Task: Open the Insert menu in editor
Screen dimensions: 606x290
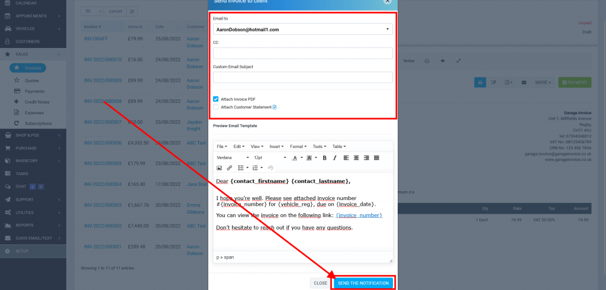Action: pos(277,146)
